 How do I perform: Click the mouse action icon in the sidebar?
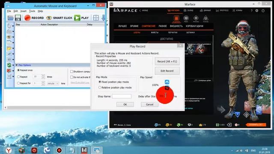click(x=9, y=26)
